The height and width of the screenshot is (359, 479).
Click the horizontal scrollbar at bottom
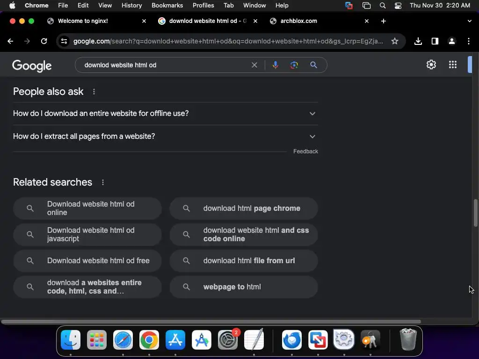(x=211, y=322)
